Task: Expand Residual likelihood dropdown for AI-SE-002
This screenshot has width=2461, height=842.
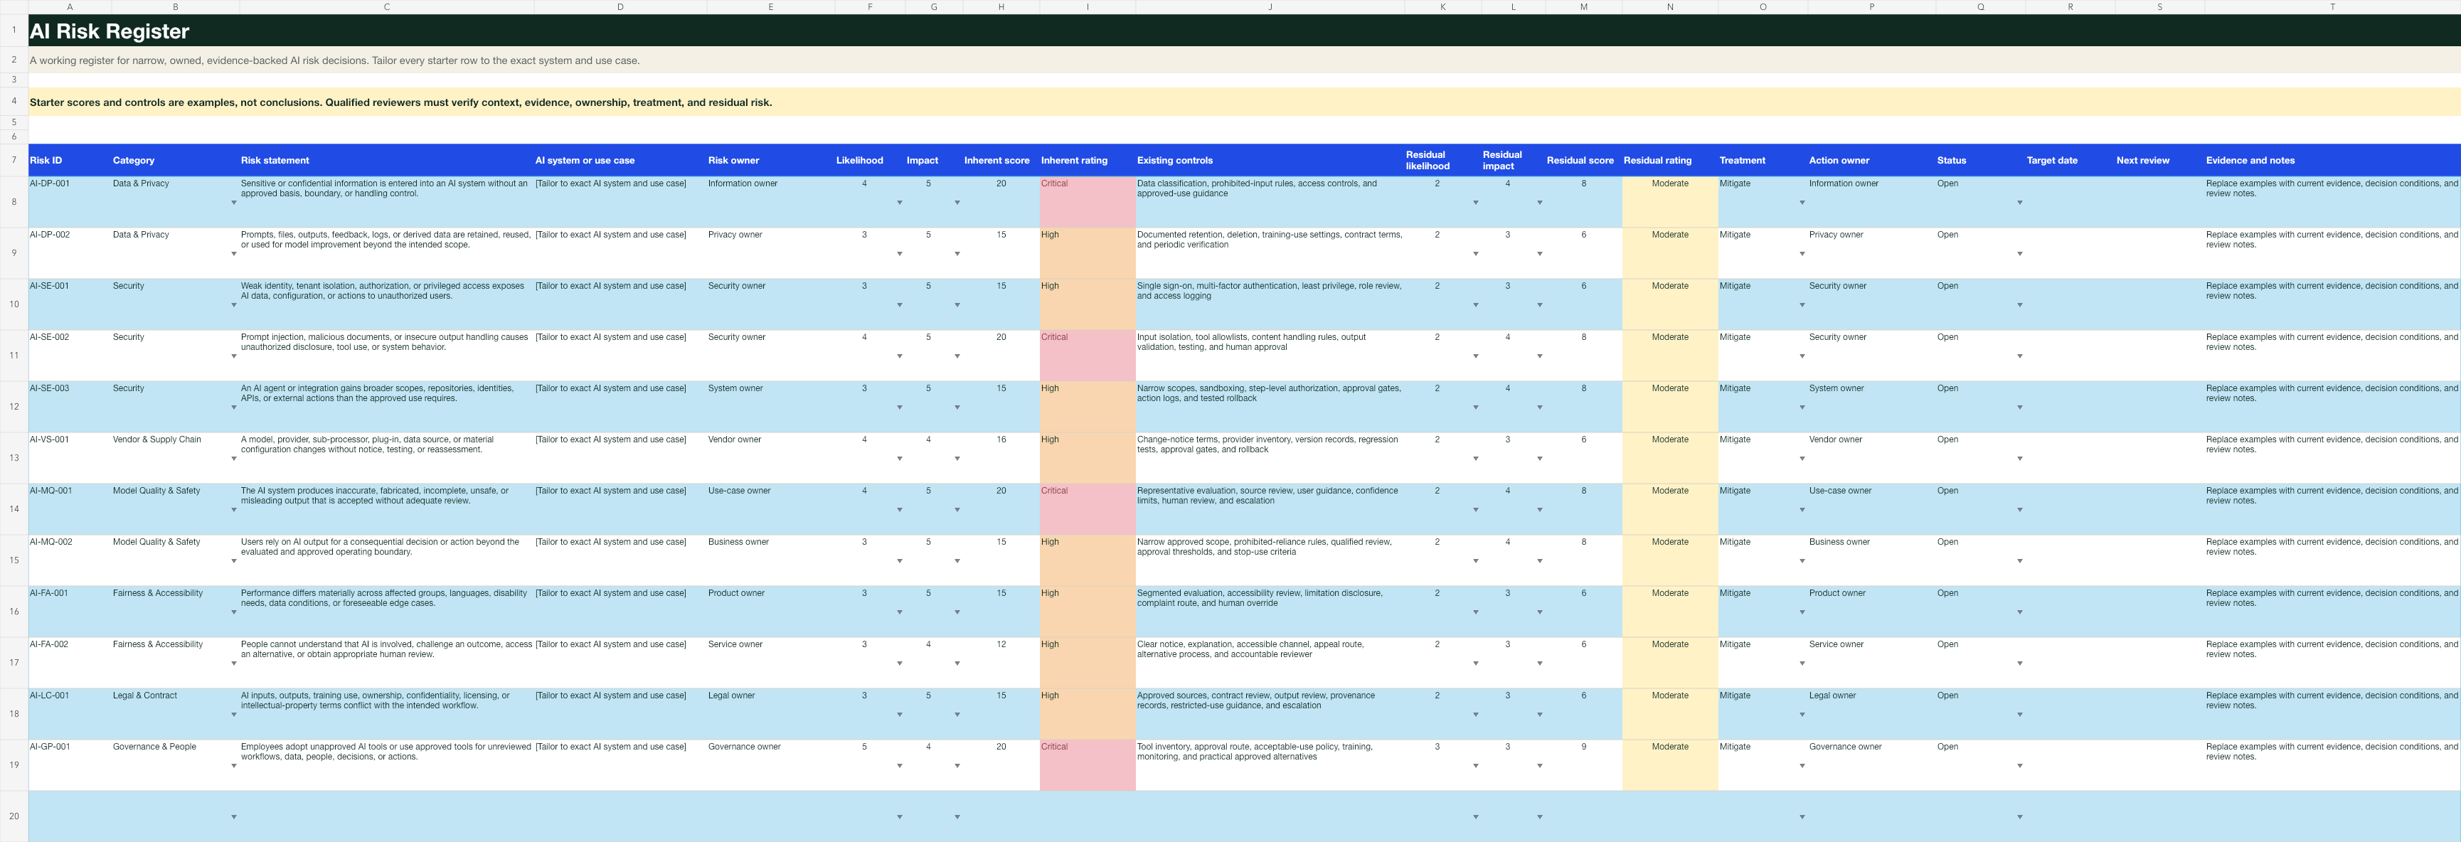Action: pos(1475,356)
